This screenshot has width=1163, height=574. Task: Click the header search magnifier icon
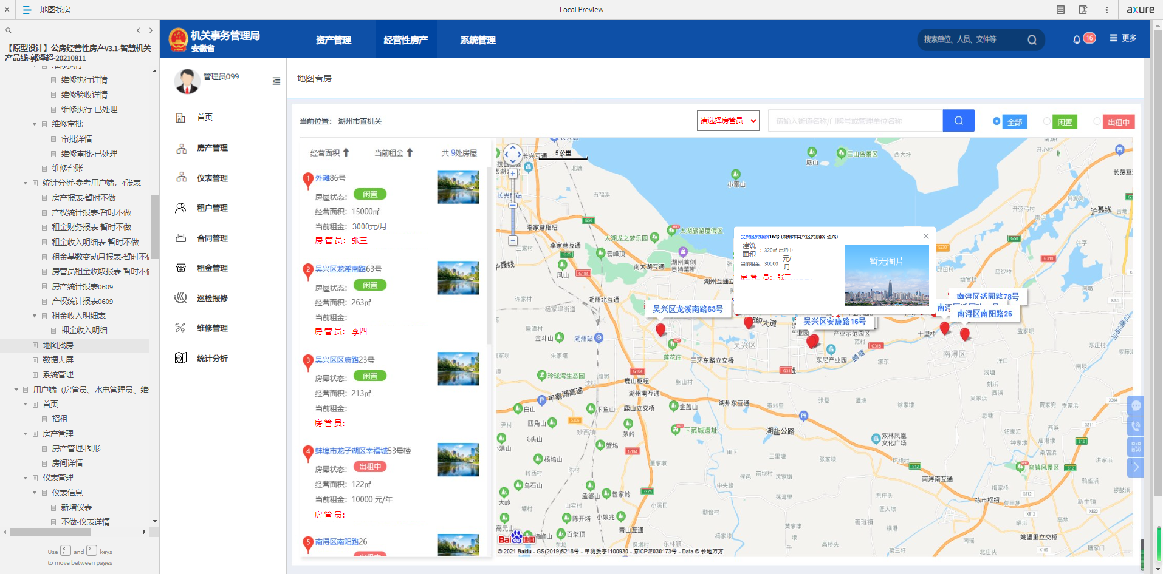click(1032, 40)
